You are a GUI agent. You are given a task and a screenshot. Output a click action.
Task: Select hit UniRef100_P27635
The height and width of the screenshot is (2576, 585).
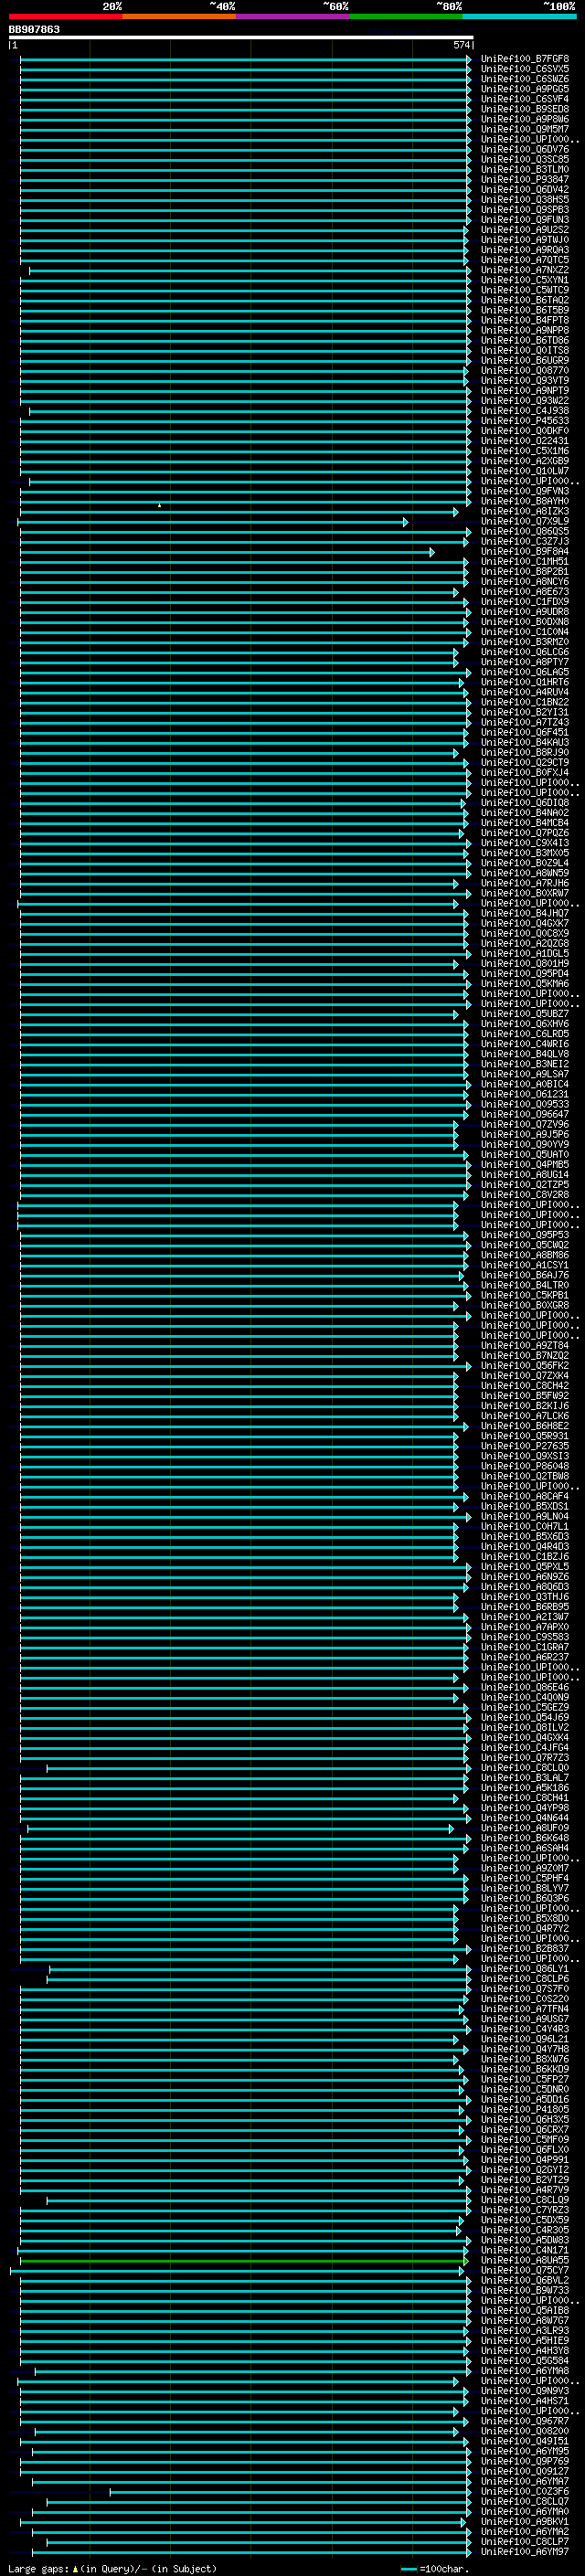[525, 1446]
